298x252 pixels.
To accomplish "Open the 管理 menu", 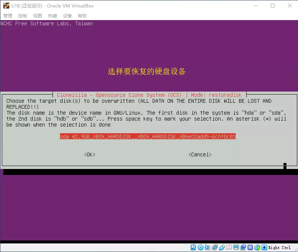I will click(x=8, y=16).
